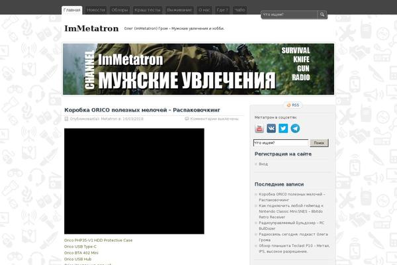The image size is (397, 265).
Task: Open the Новости menu item
Action: click(96, 10)
